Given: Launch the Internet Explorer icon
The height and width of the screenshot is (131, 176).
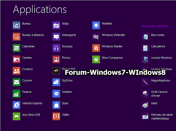Looking at the screenshot, I should tap(16, 105).
